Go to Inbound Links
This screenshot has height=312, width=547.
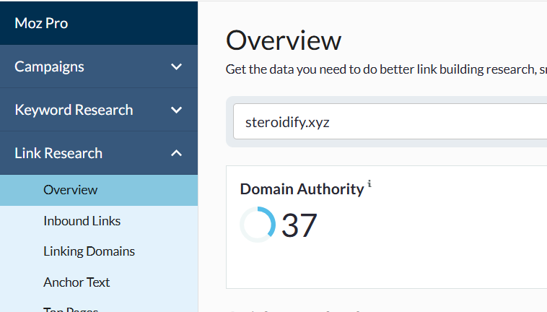tap(82, 221)
